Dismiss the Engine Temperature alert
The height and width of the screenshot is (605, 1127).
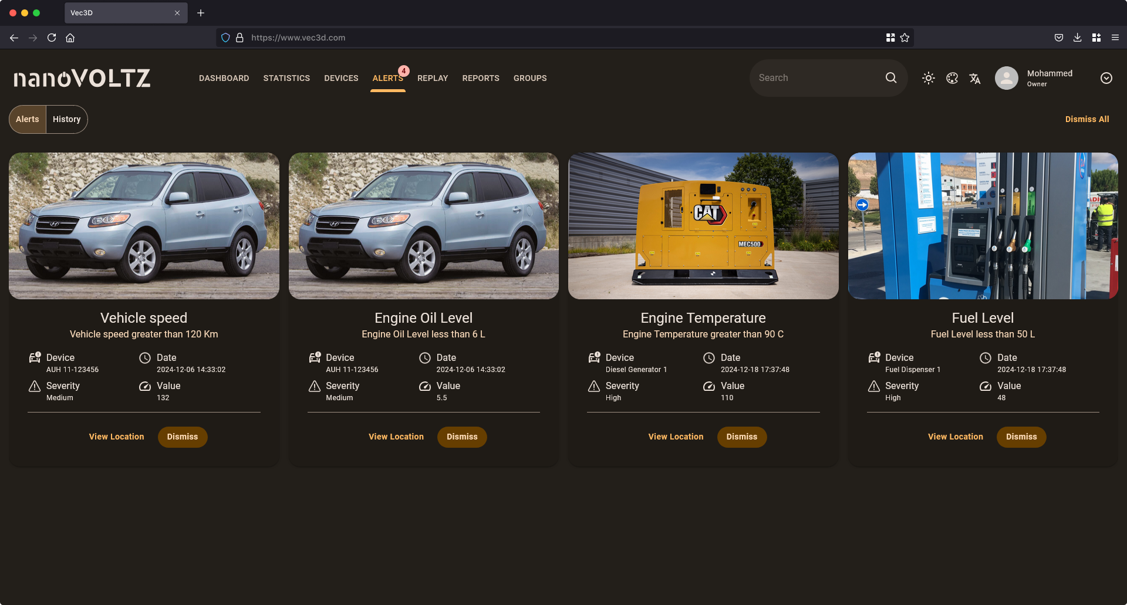pos(742,437)
